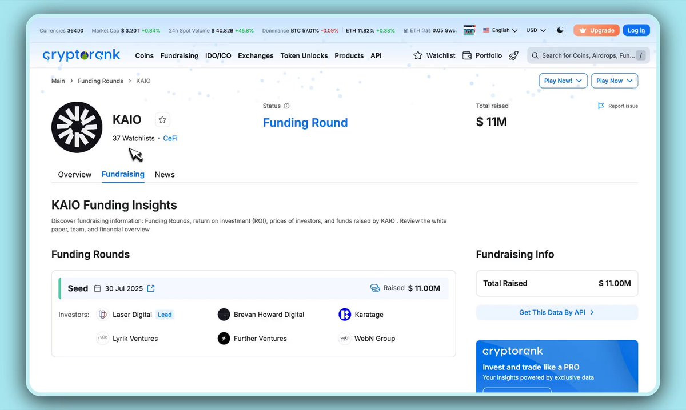This screenshot has height=410, width=686.
Task: Click Get This Data By API
Action: pyautogui.click(x=557, y=312)
